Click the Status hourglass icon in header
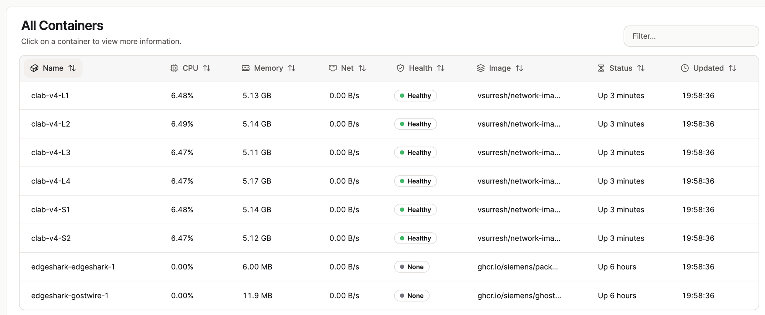 (x=601, y=68)
